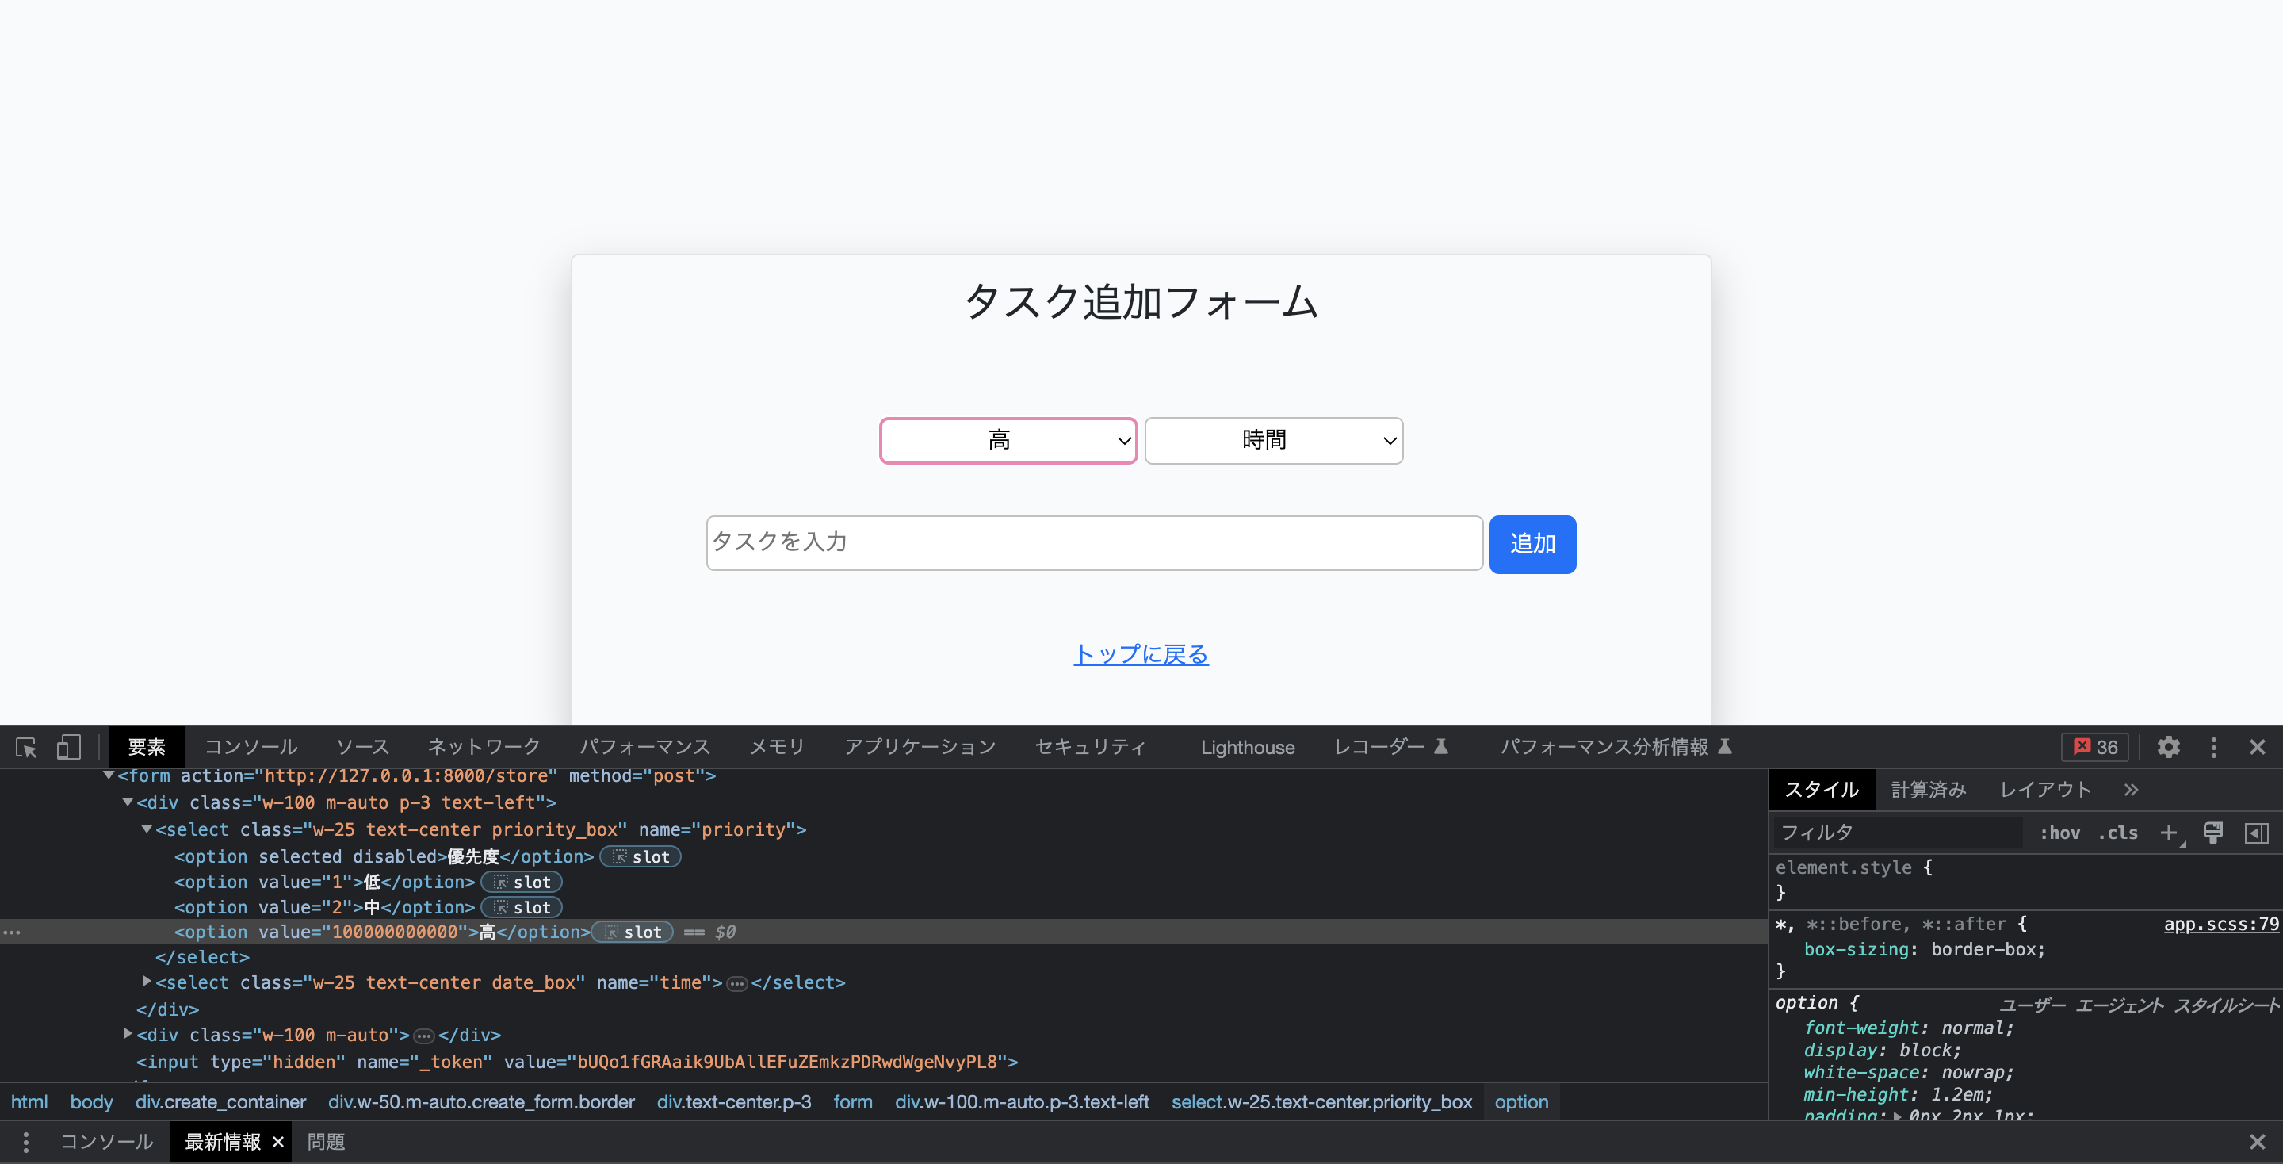Switch to コンソール tab in top bar
The width and height of the screenshot is (2283, 1164).
250,748
